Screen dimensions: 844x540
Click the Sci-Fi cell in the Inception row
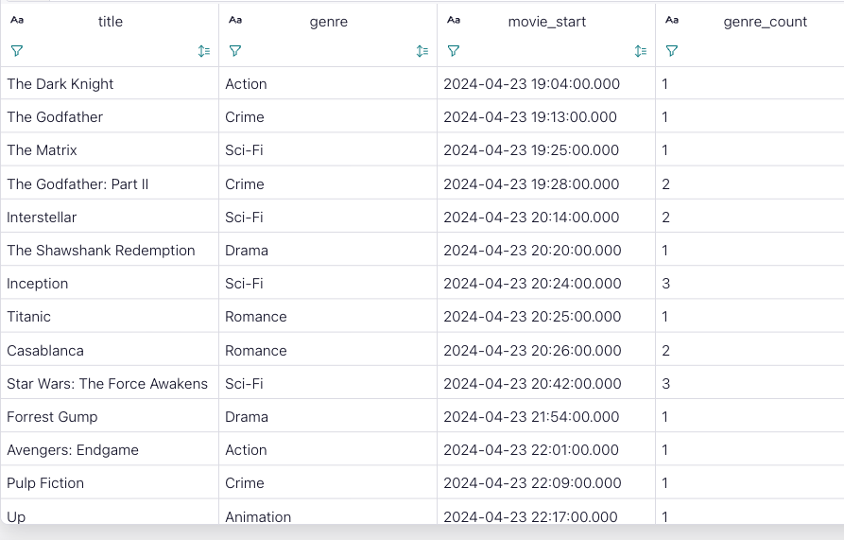coord(328,283)
